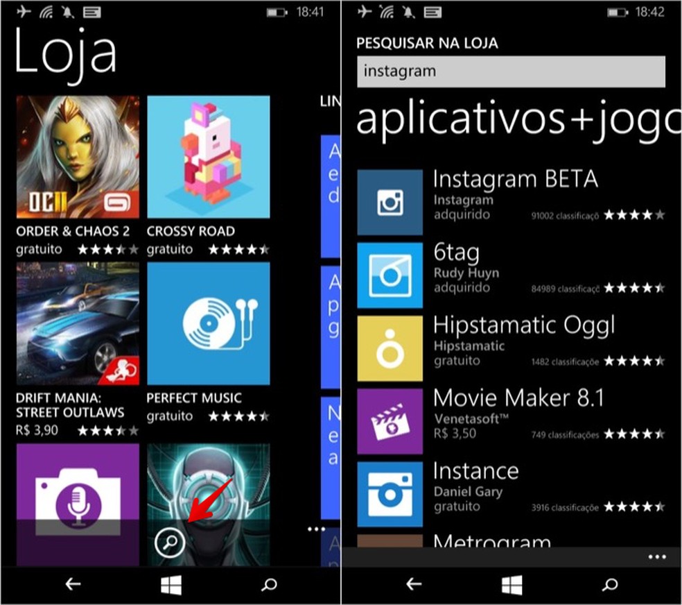Click the 84989 classificações rating count
The image size is (682, 605).
coord(565,289)
